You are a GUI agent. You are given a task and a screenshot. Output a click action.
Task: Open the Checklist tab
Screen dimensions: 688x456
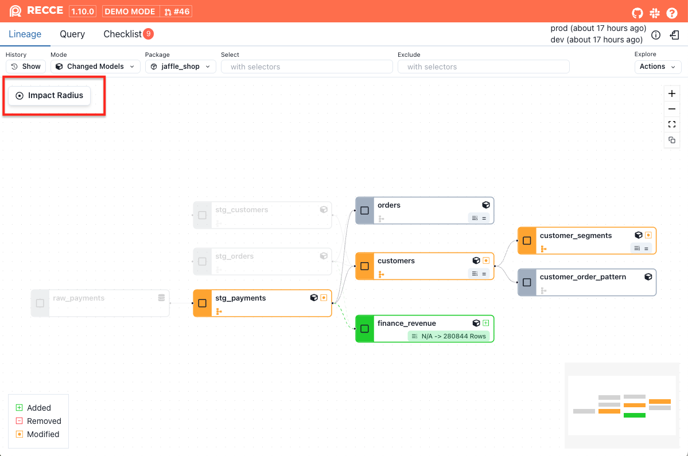tap(122, 34)
